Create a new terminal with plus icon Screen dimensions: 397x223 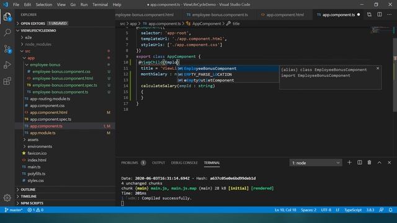pos(349,162)
